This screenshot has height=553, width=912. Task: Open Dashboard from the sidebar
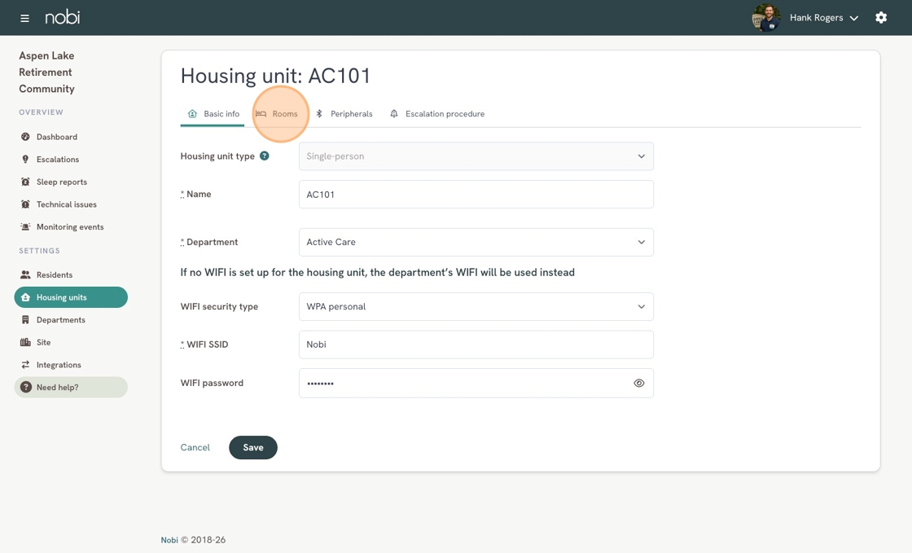[56, 137]
